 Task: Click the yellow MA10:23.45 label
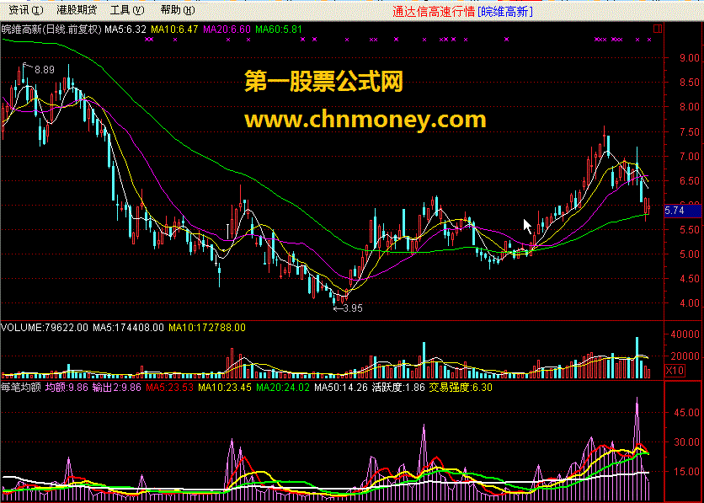(225, 387)
